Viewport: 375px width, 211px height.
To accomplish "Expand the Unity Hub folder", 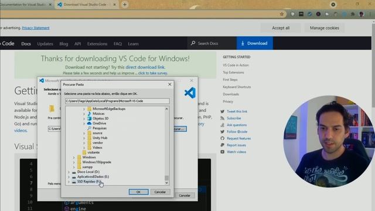I will click(84, 138).
